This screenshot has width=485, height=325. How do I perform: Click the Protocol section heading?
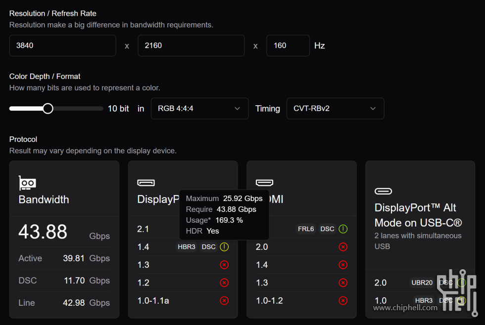tap(23, 139)
